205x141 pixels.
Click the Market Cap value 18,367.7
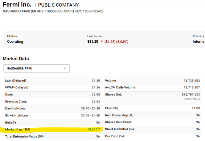click(94, 130)
